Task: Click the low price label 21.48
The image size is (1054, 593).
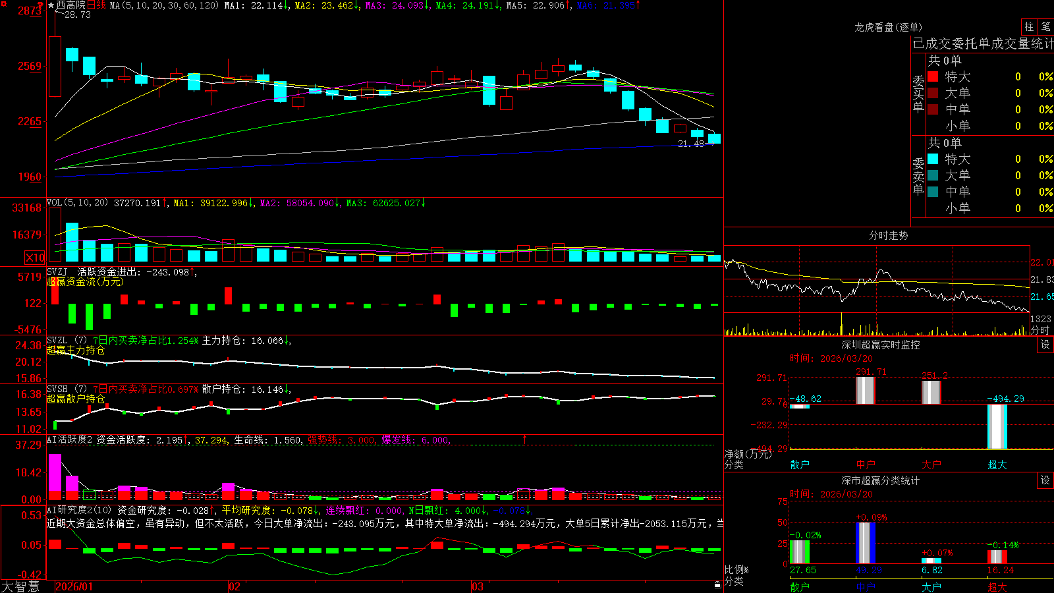Action: pyautogui.click(x=691, y=143)
